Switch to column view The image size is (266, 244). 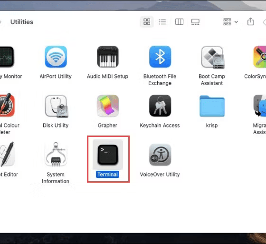point(180,22)
